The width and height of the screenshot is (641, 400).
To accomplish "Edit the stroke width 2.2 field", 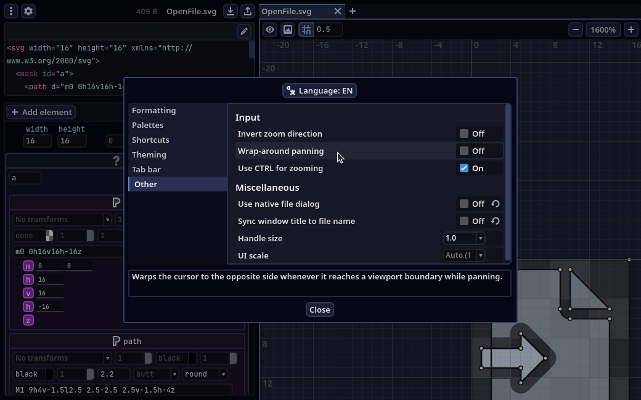I will [x=114, y=374].
